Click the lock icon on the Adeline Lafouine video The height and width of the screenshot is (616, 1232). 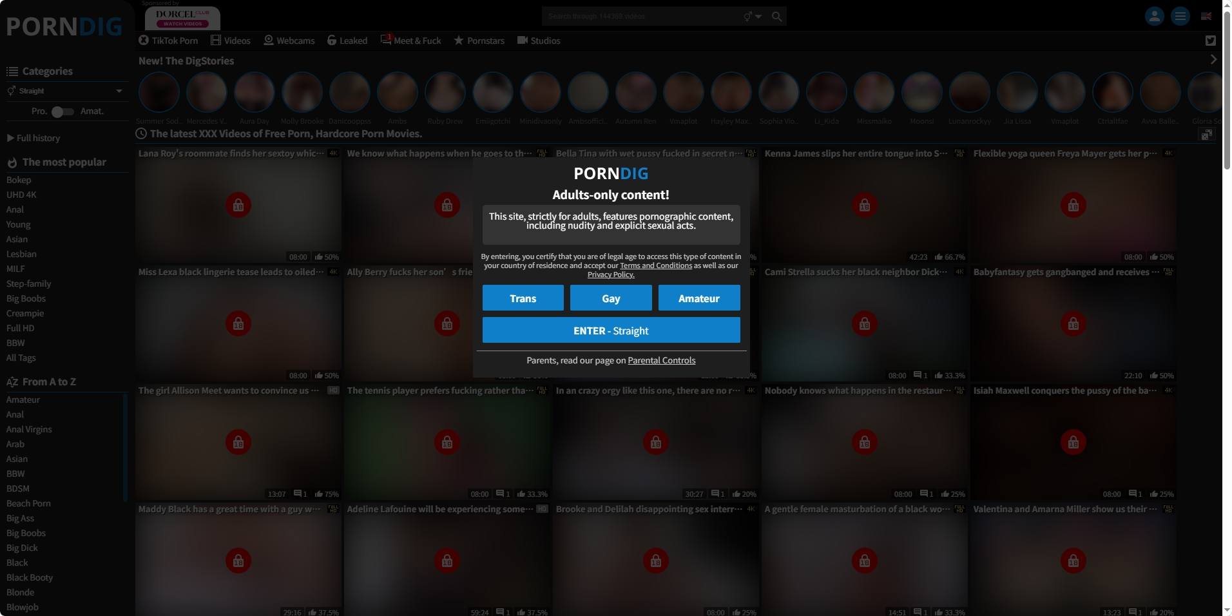[447, 561]
